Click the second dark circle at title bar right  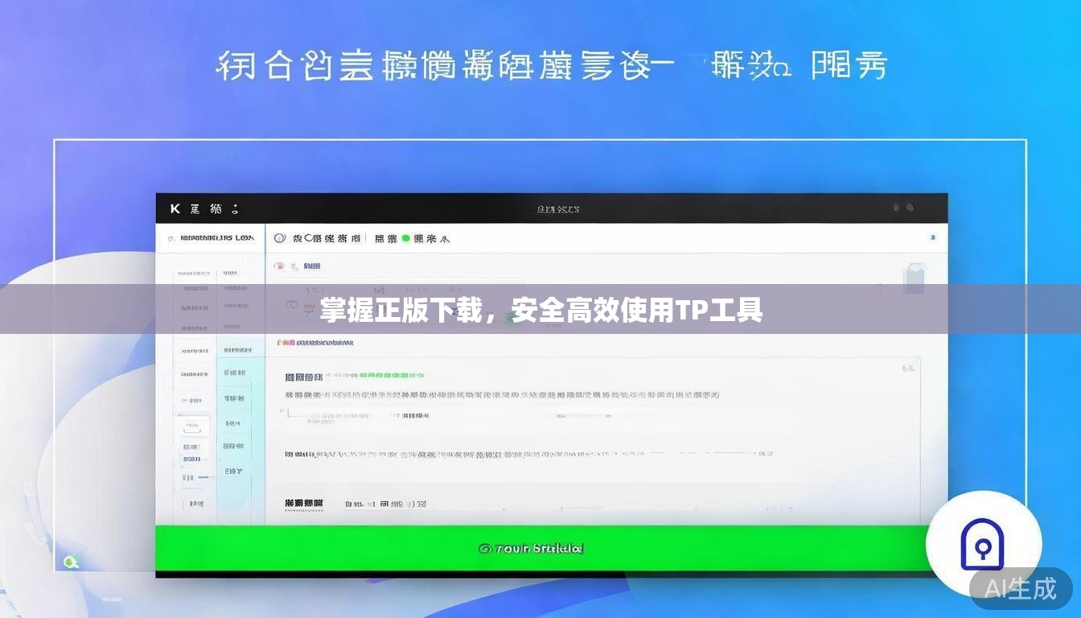[x=910, y=208]
